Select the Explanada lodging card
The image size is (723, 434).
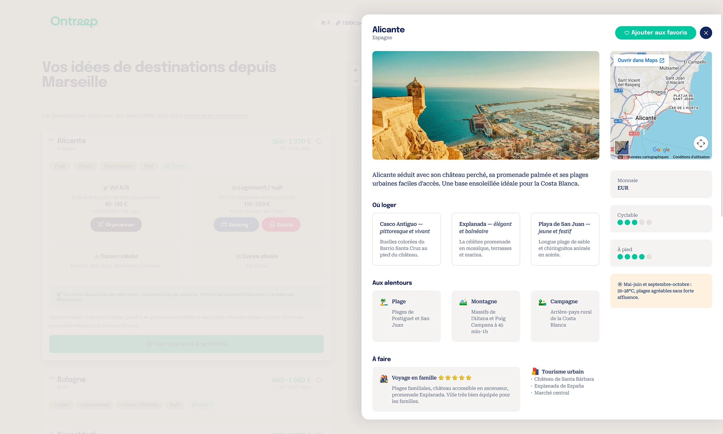pos(485,239)
